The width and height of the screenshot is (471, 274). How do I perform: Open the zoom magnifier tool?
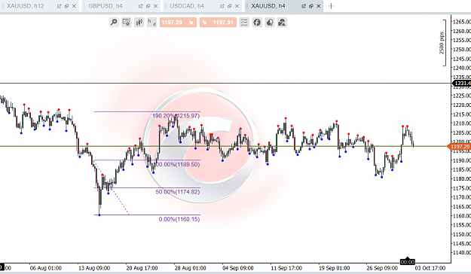[114, 23]
